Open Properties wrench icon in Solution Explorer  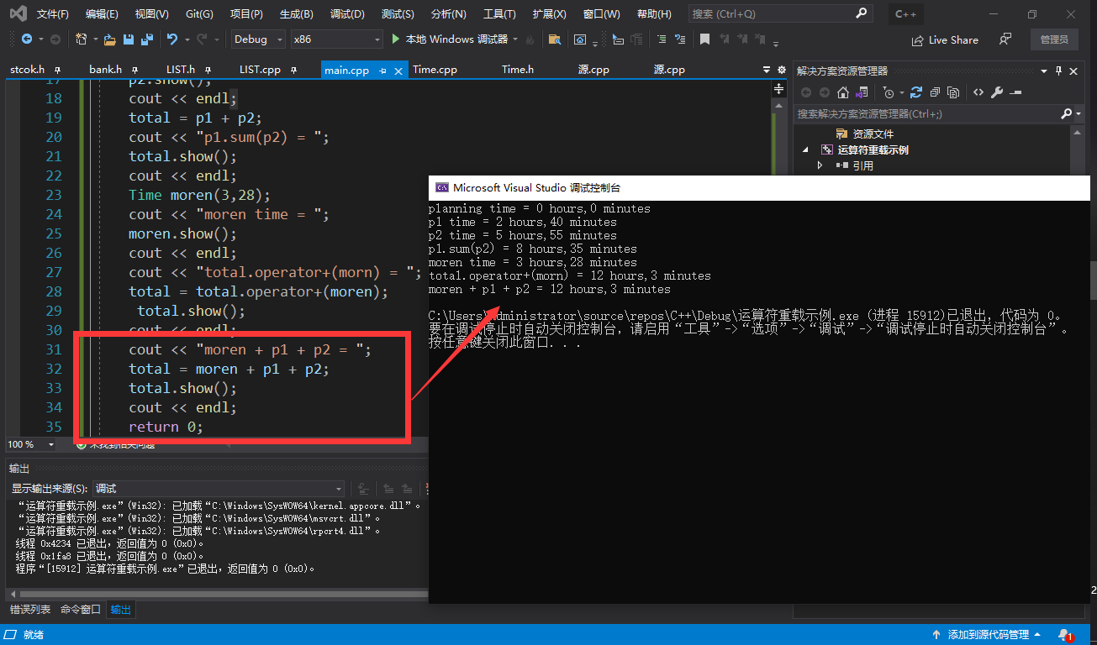point(997,92)
